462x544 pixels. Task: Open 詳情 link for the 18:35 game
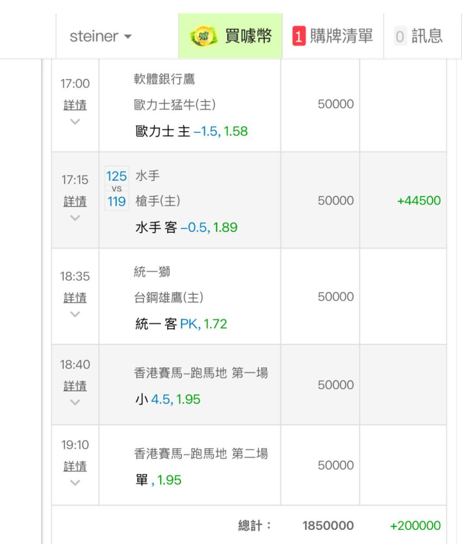[x=75, y=298]
